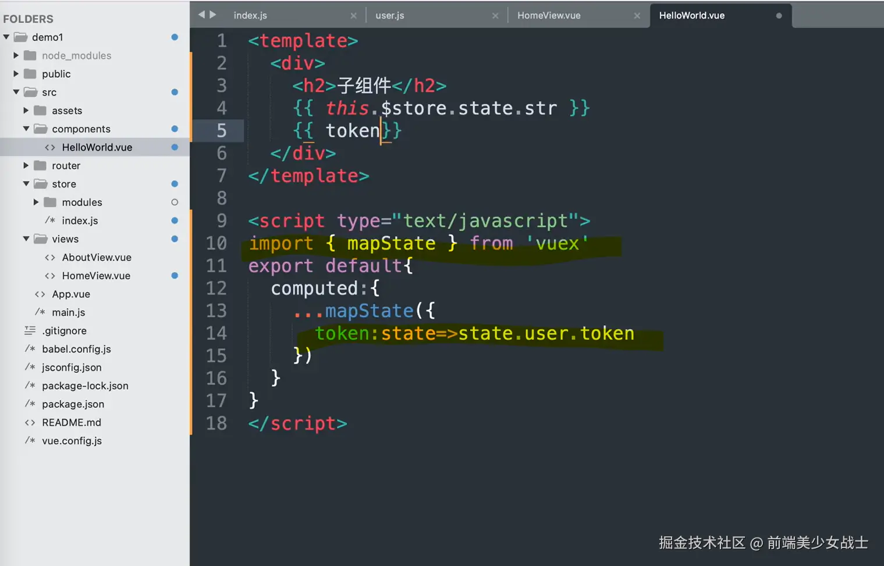
Task: Open babel.config.js in the file tree
Action: (76, 349)
